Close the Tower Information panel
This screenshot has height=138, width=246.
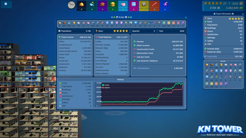click(x=243, y=14)
